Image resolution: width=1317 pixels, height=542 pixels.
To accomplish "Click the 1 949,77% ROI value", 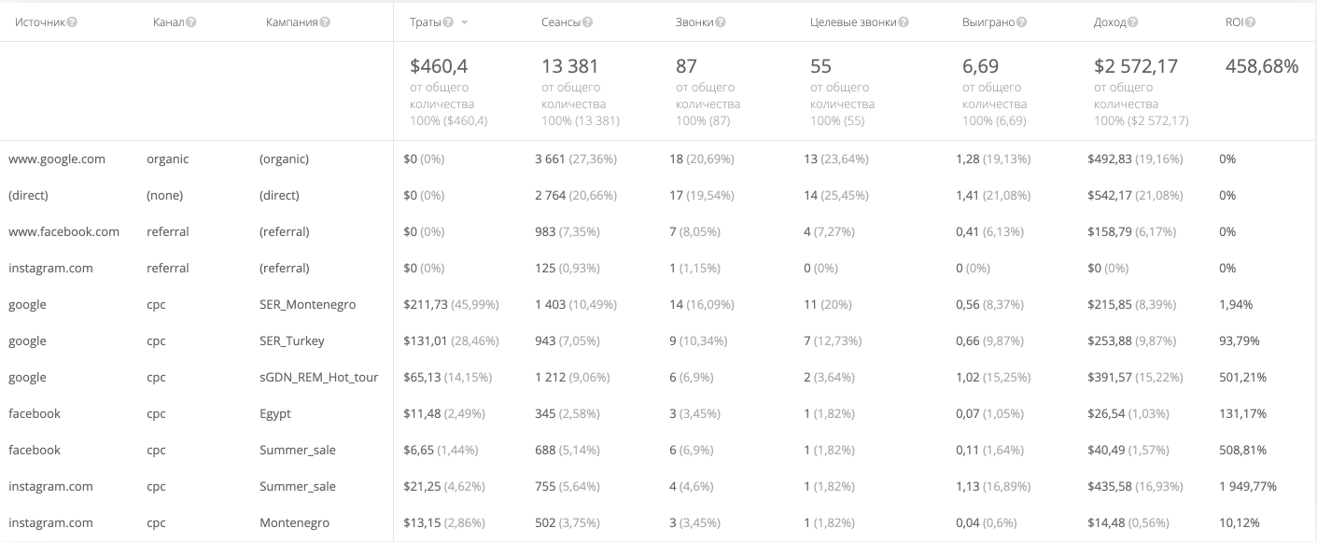I will (1247, 487).
